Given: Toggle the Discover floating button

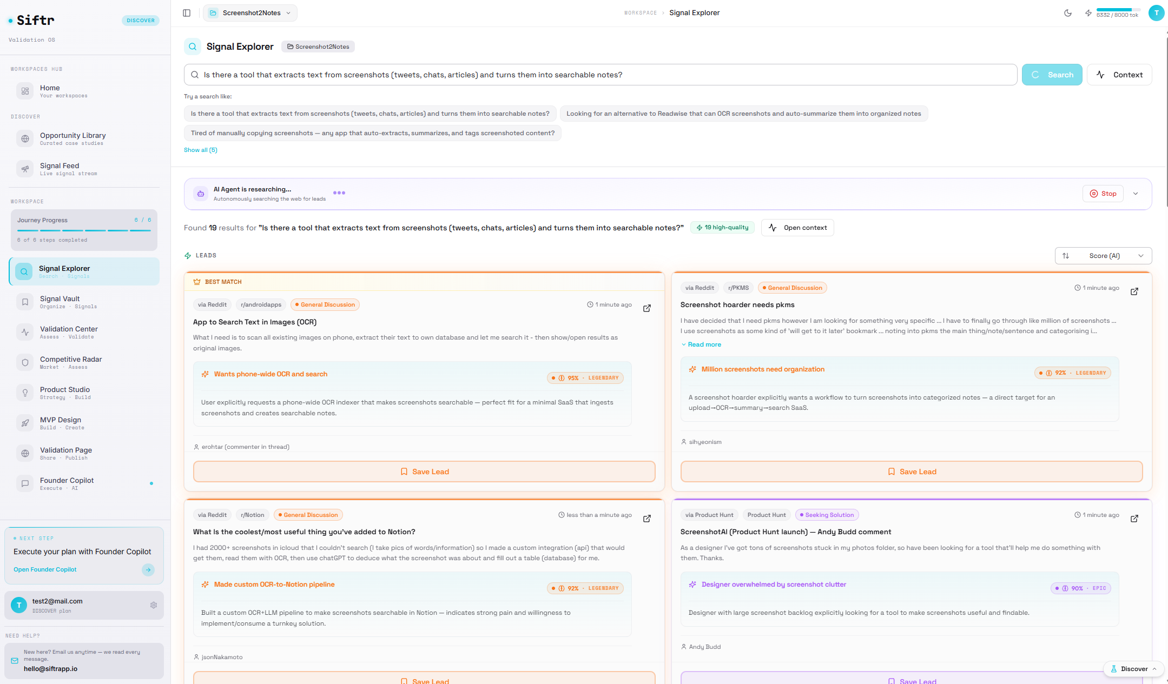Looking at the screenshot, I should click(x=1133, y=669).
